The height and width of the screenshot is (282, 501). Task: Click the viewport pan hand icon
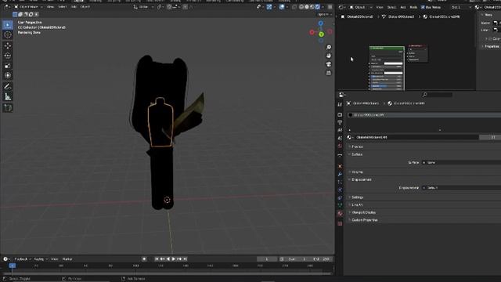329,56
